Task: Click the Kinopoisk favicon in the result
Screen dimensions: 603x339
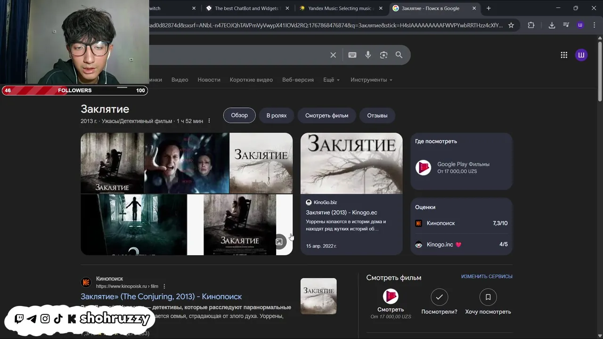Action: point(86,282)
